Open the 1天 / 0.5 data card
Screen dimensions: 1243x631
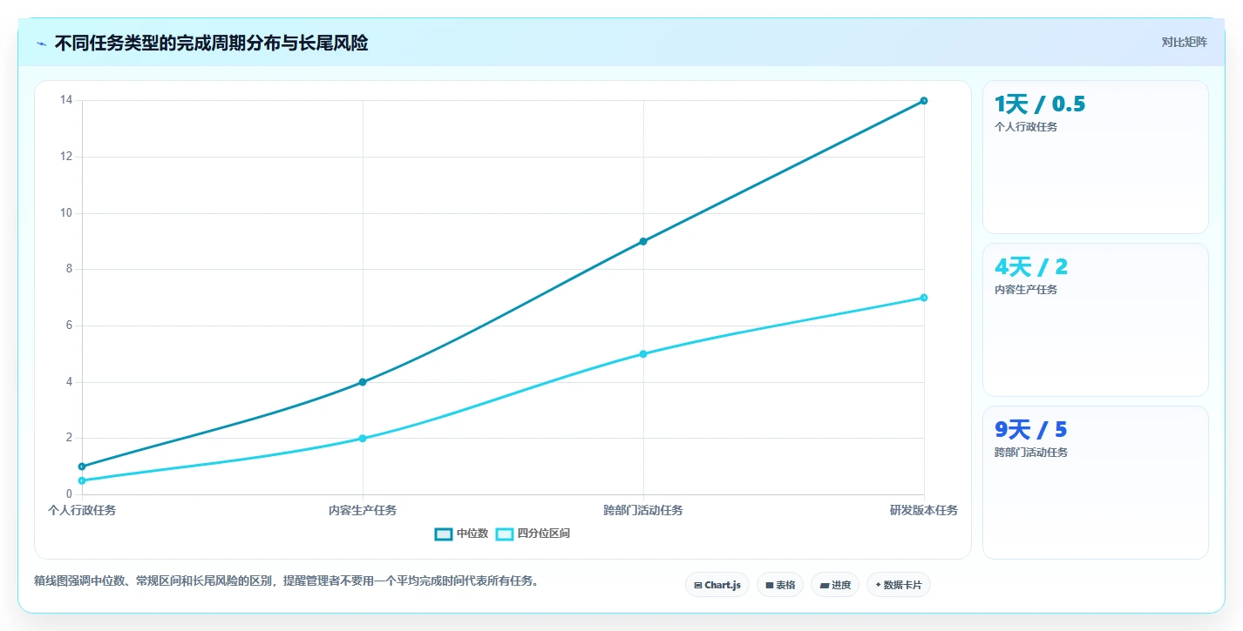coord(1095,158)
